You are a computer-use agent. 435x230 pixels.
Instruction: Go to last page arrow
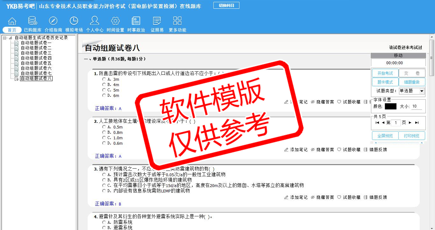(417, 122)
